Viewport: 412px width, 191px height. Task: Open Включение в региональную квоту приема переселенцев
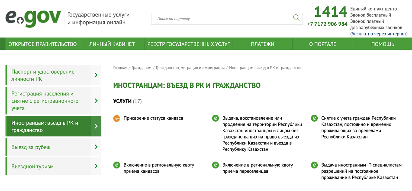(258, 168)
